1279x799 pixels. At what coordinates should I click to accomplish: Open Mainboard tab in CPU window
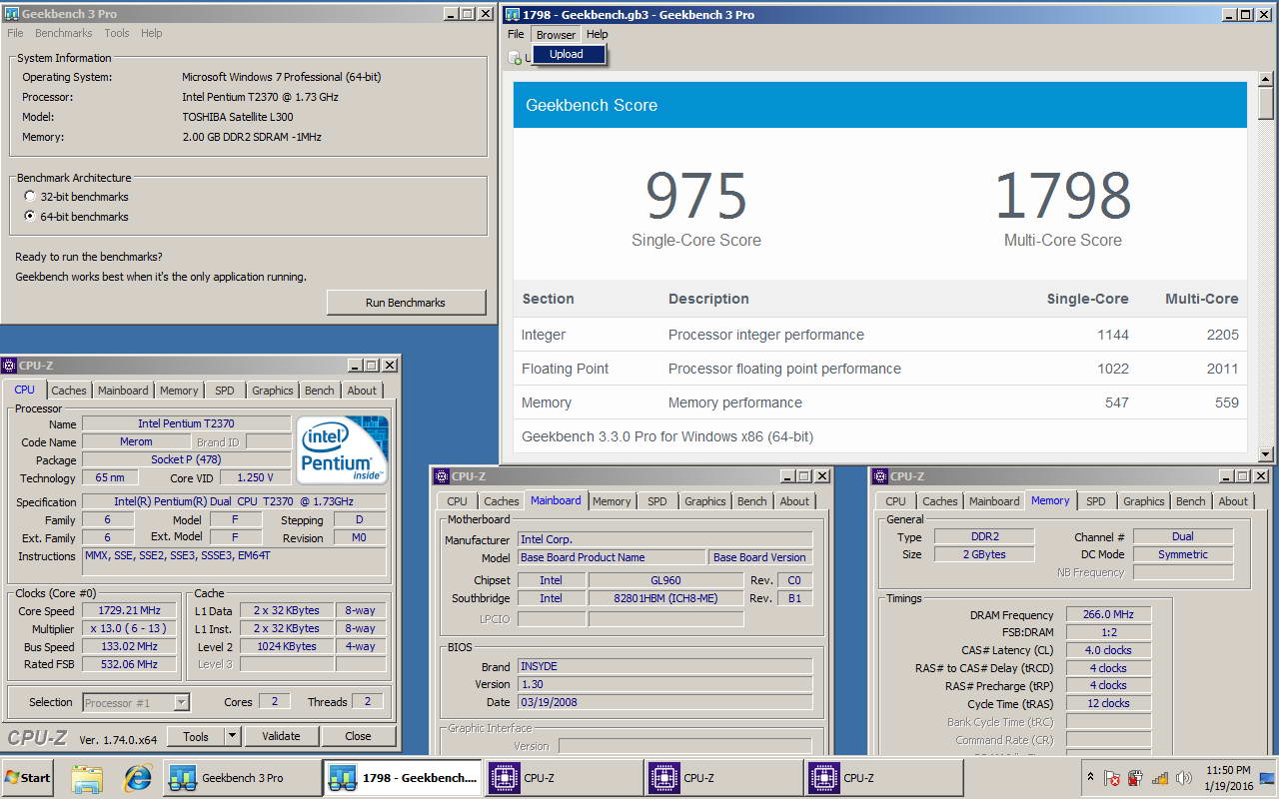123,391
